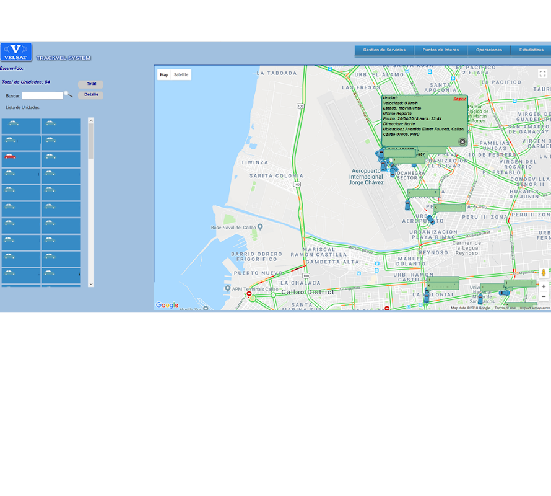Click the blue car marker near Urb. Aeropuerto
This screenshot has height=496, width=551.
point(430,219)
